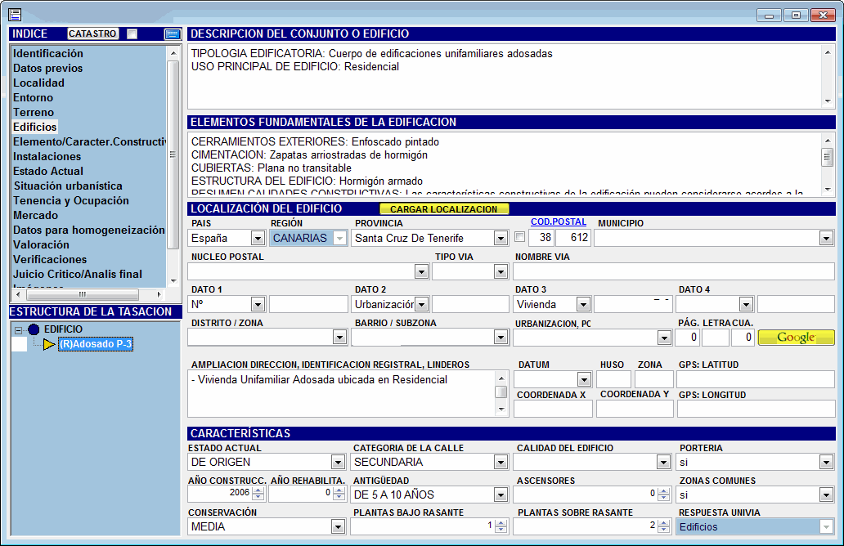Select Verificaciones in the index list
844x546 pixels.
(50, 259)
